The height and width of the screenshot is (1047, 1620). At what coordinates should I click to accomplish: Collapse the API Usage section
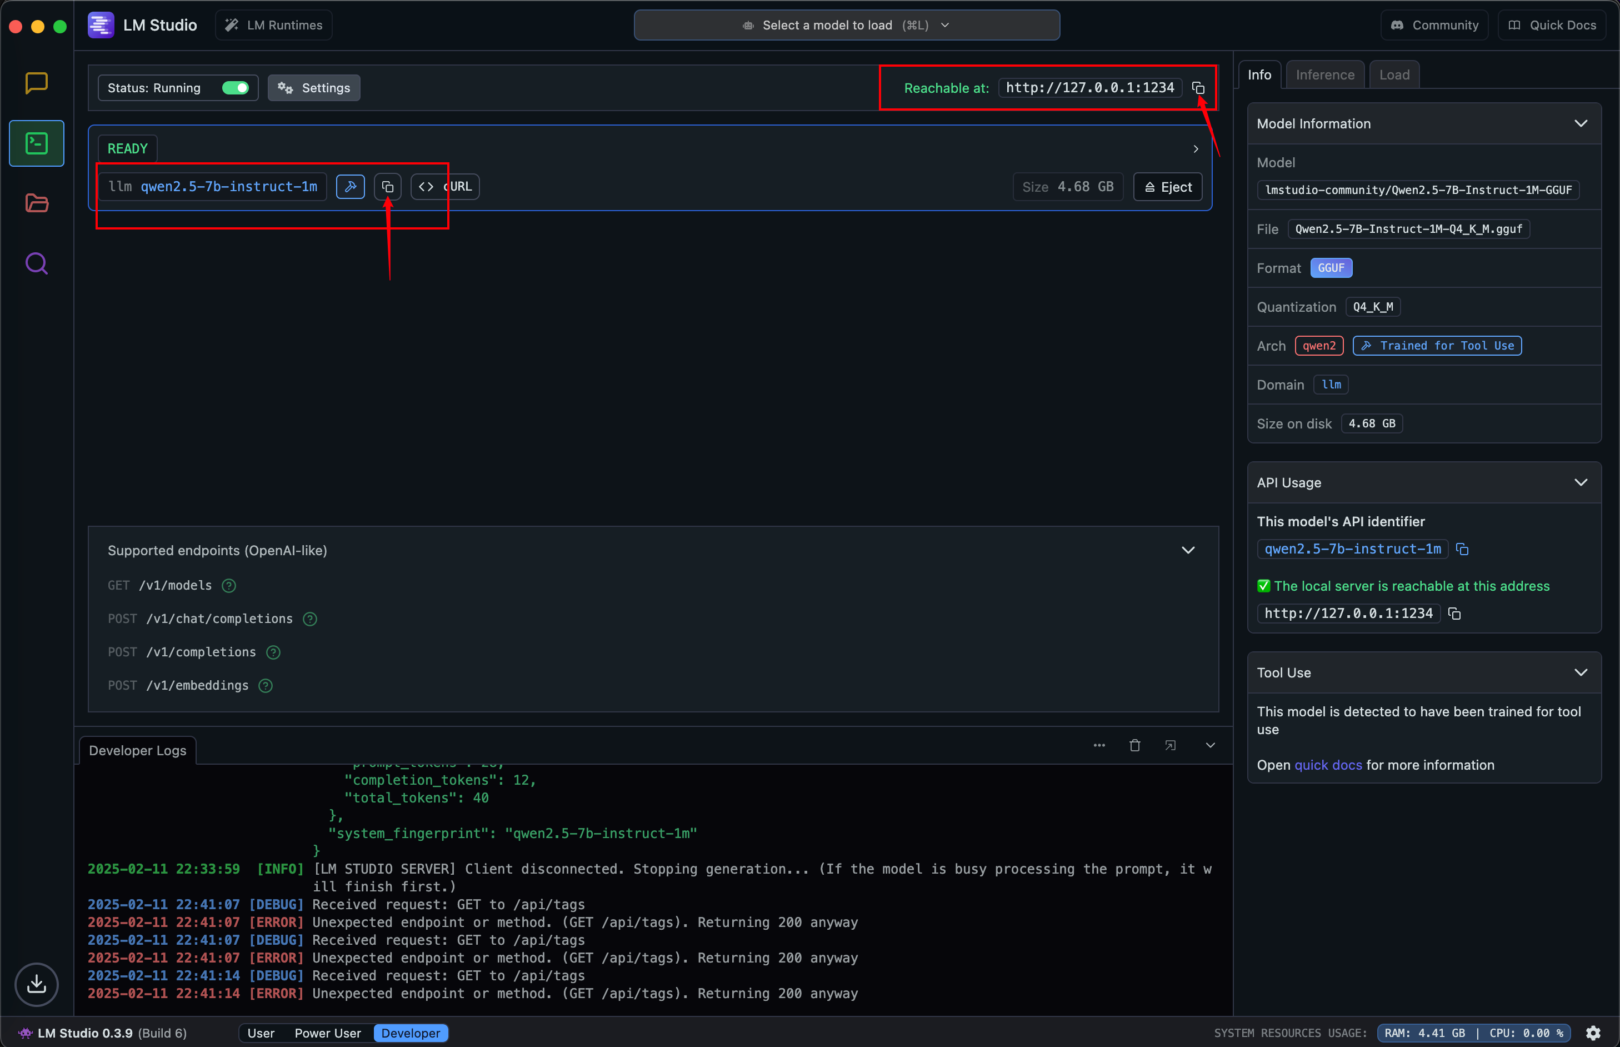(1581, 483)
